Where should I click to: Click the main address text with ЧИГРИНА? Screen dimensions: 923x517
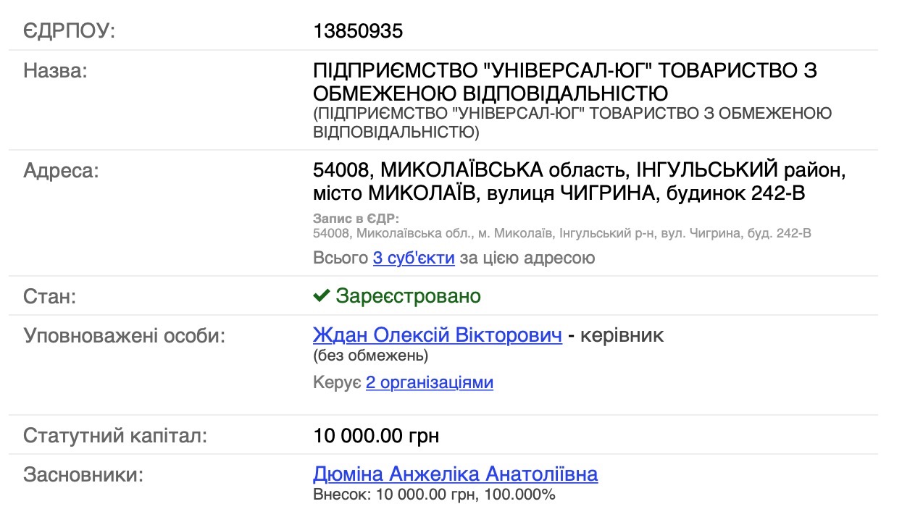(x=579, y=182)
